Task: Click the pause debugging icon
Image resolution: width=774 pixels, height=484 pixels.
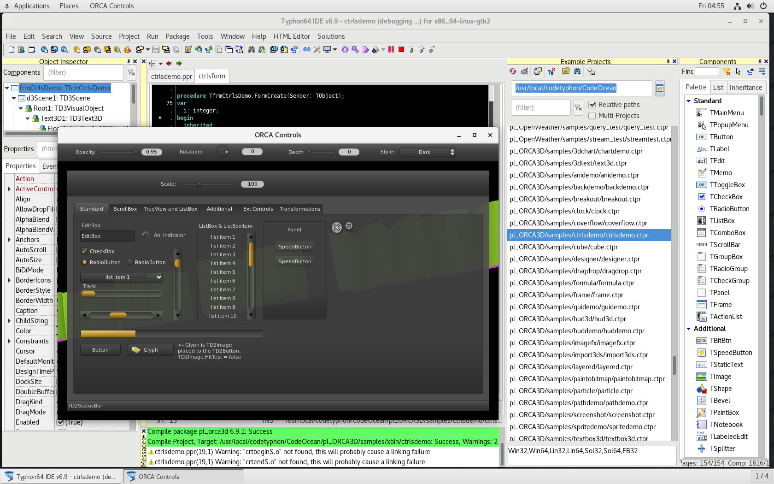Action: (x=391, y=49)
